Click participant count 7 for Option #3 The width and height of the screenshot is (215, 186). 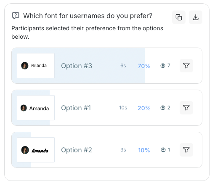(x=169, y=66)
